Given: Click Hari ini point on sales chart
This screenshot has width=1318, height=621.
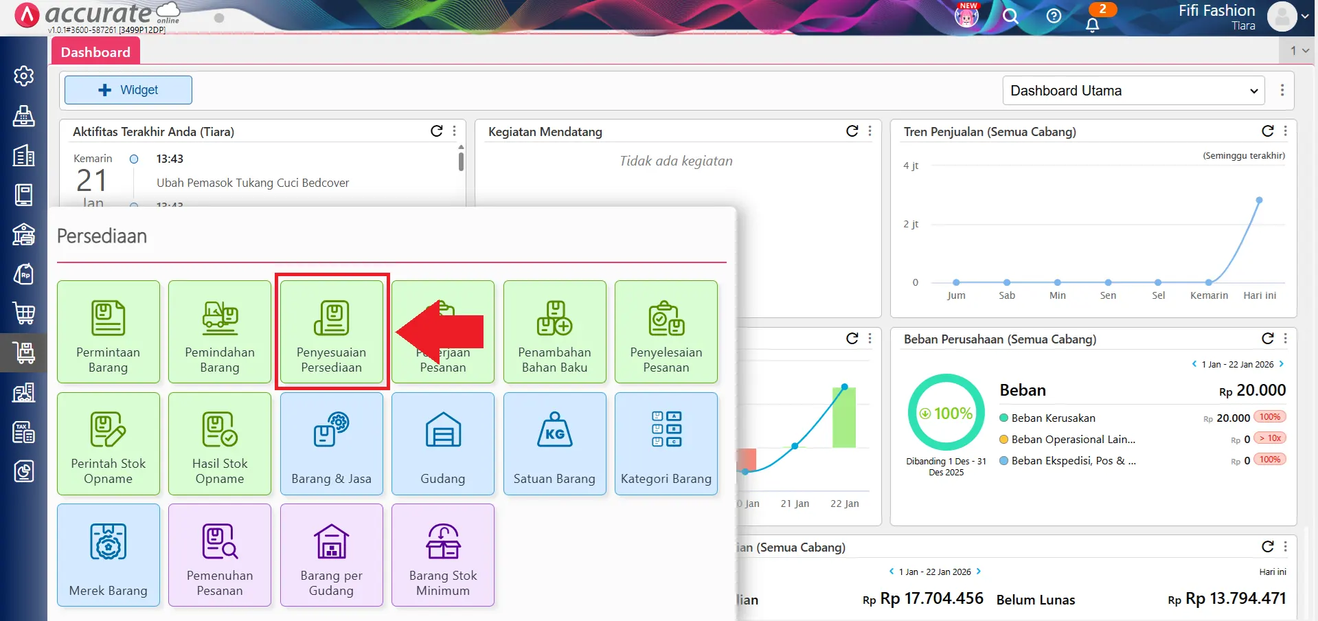Looking at the screenshot, I should point(1259,201).
